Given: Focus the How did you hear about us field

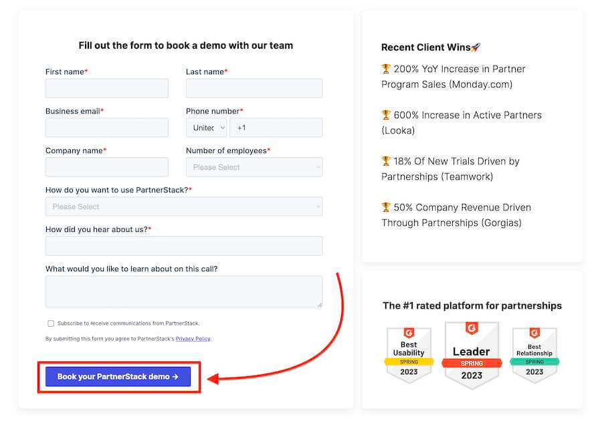Looking at the screenshot, I should coord(184,246).
